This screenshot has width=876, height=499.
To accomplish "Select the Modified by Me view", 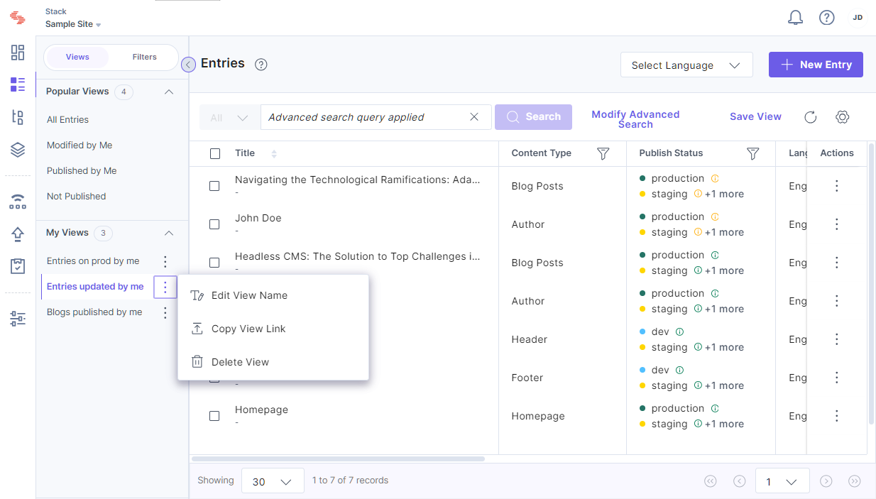I will click(80, 146).
